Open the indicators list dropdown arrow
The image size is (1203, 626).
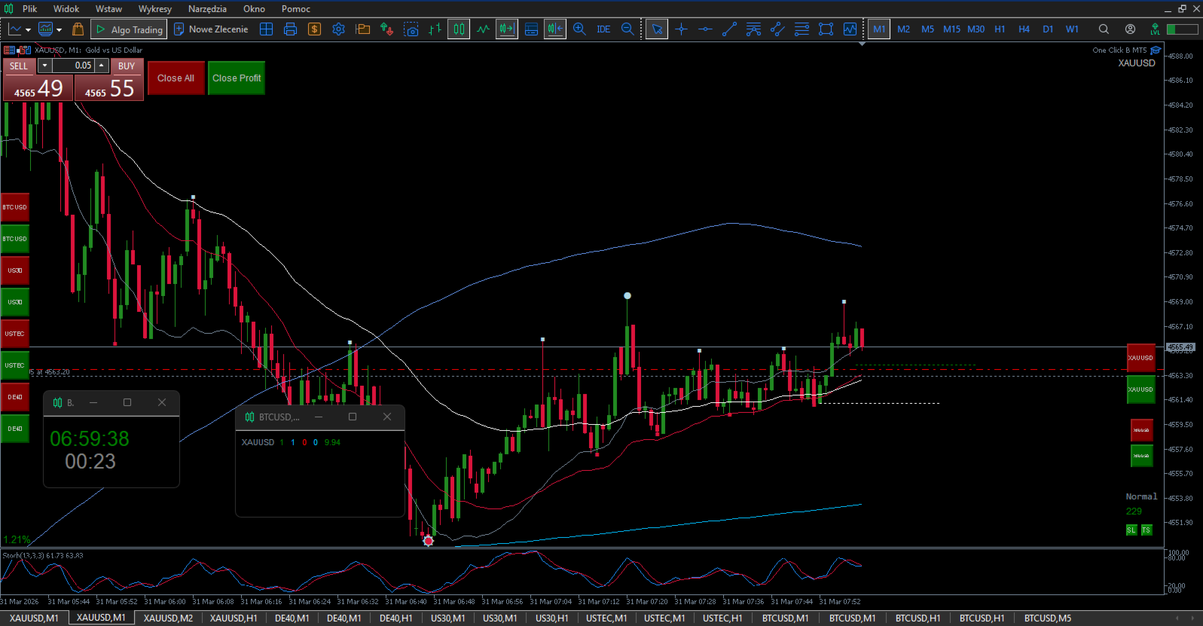point(59,30)
